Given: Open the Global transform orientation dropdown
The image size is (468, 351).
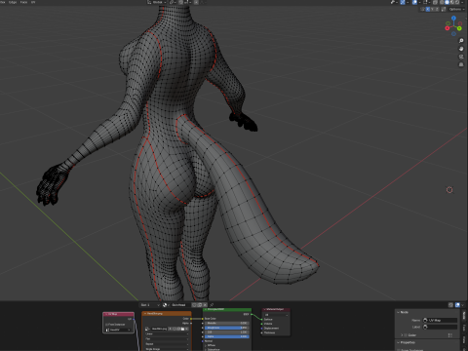Looking at the screenshot, I should click(x=157, y=2).
